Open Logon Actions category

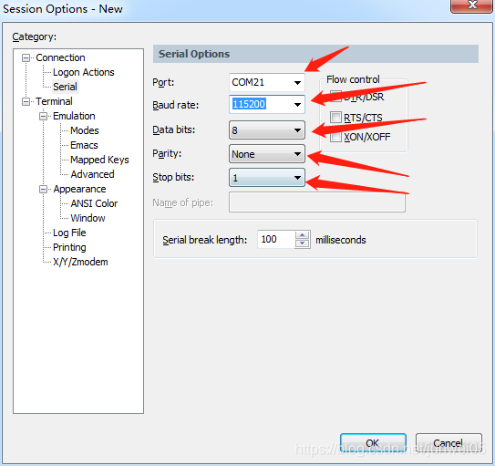[83, 72]
